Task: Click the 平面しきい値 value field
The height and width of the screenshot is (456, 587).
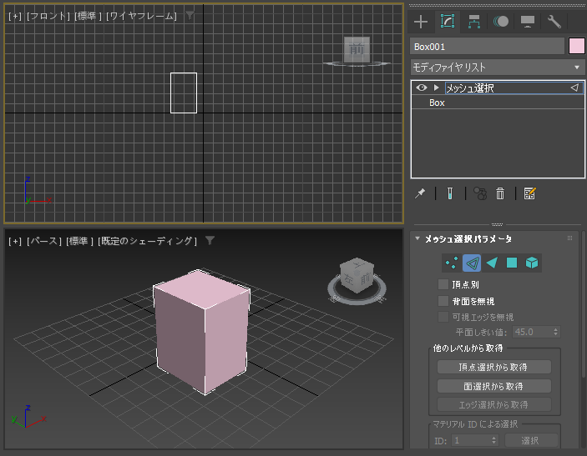Action: [x=531, y=332]
